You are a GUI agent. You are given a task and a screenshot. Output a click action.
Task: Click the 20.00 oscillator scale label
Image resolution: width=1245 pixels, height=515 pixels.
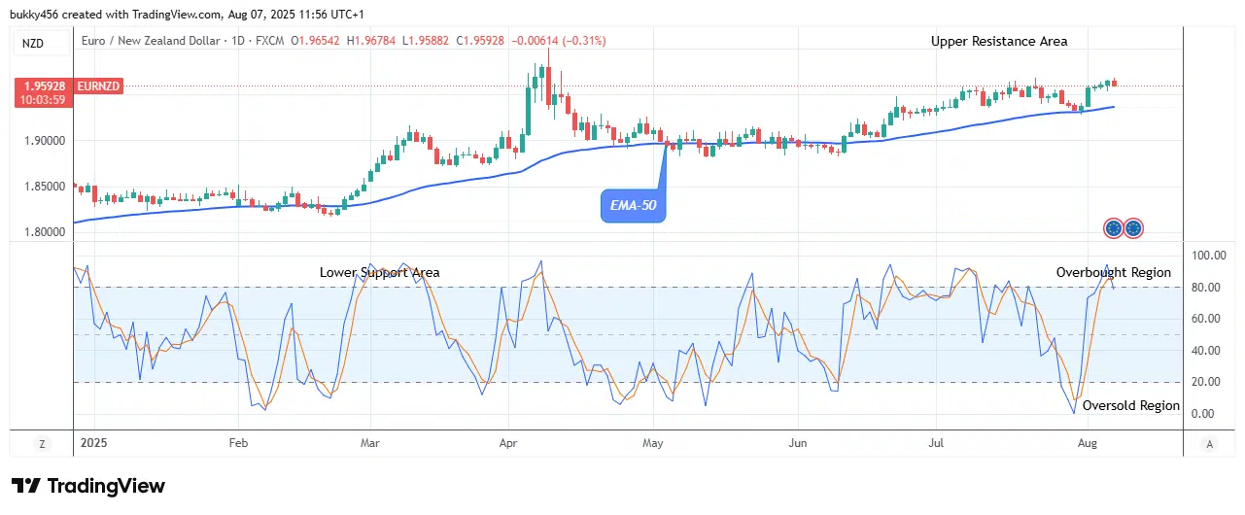pos(1205,382)
